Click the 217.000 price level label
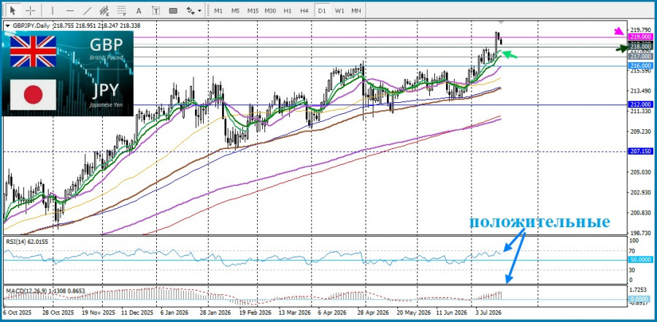The image size is (657, 322). point(641,56)
